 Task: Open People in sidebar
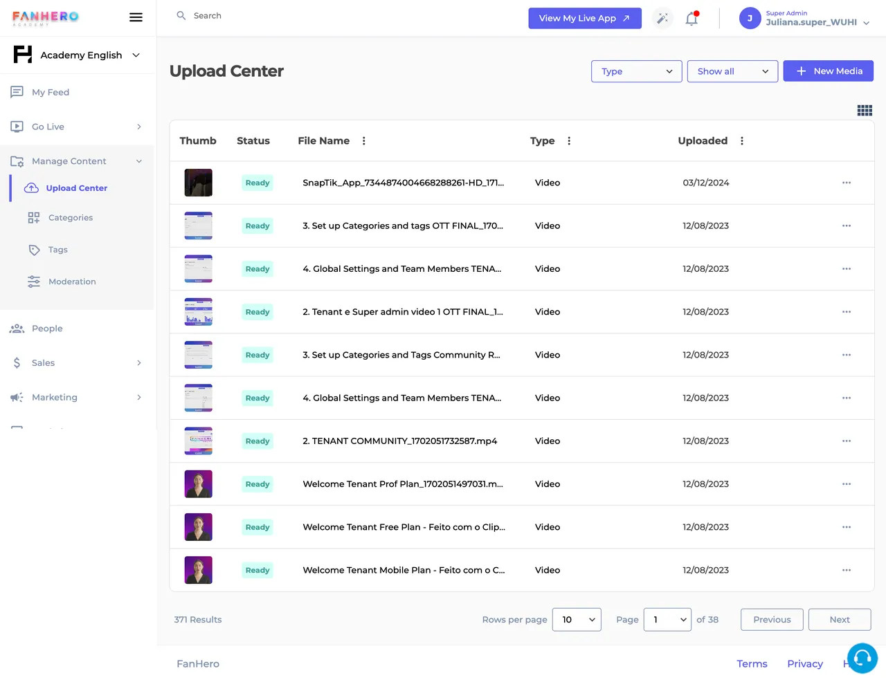click(x=47, y=329)
